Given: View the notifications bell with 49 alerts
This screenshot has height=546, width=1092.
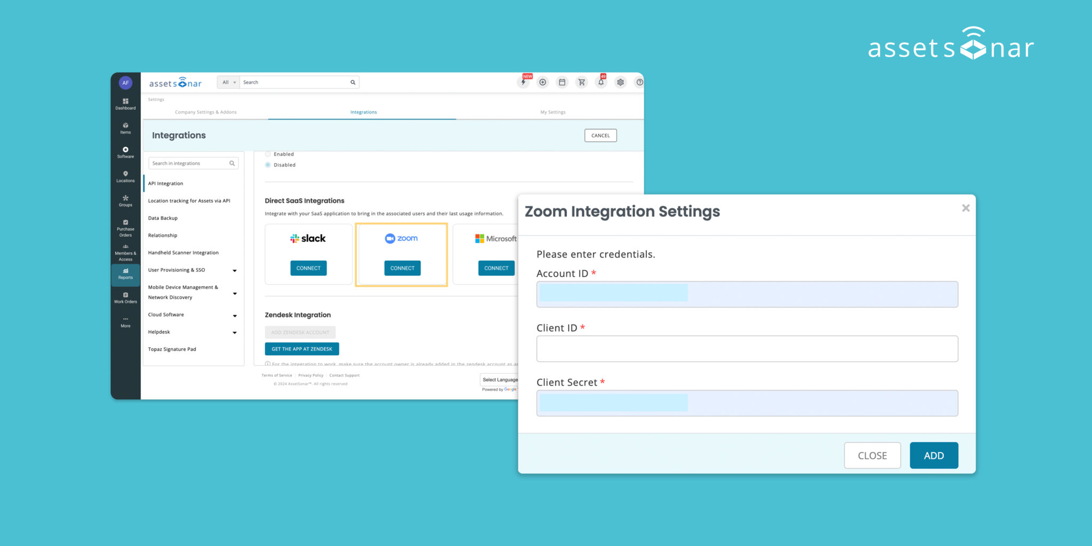Looking at the screenshot, I should point(601,82).
